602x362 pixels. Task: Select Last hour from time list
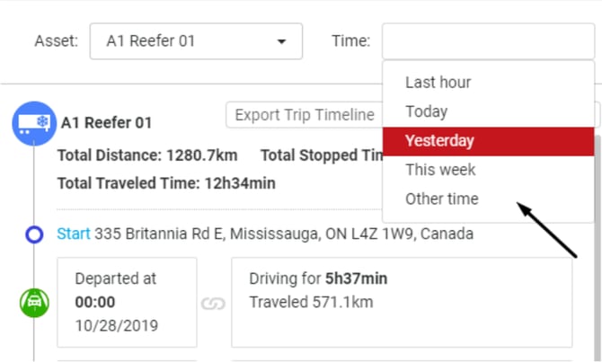click(x=438, y=83)
